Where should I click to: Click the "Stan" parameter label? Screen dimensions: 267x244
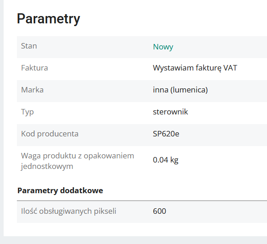coord(29,46)
